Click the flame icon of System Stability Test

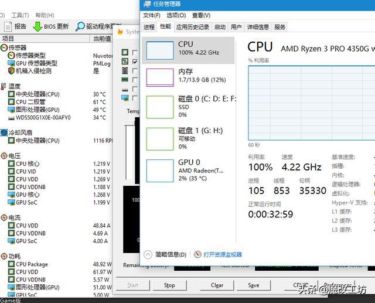point(120,32)
